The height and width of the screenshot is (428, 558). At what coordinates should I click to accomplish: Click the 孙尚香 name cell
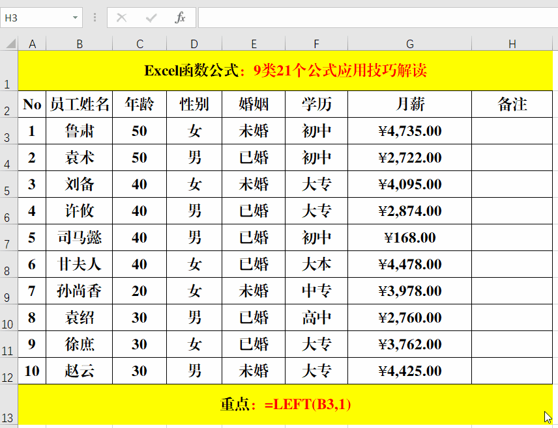(x=80, y=291)
